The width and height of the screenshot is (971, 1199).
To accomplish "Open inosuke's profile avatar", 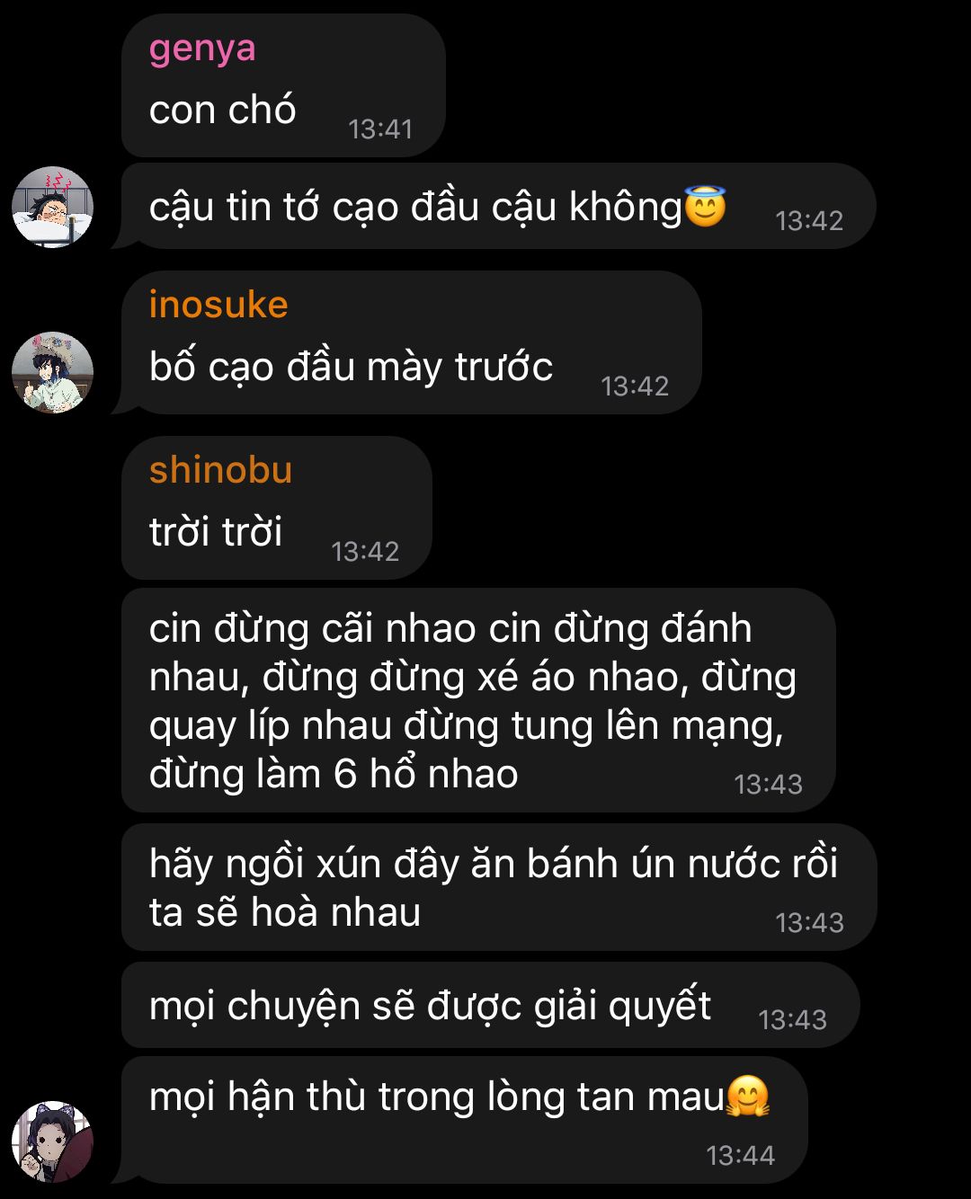I will pyautogui.click(x=52, y=372).
